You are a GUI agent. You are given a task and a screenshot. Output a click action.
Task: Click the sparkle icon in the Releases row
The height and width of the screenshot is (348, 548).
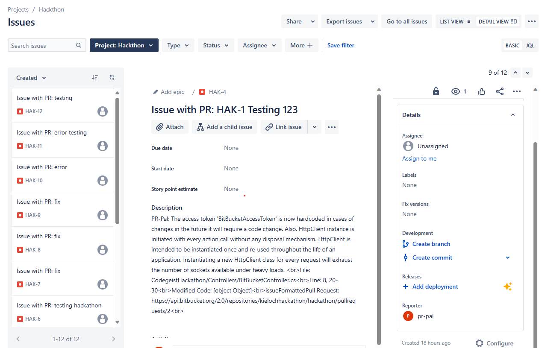(x=507, y=287)
